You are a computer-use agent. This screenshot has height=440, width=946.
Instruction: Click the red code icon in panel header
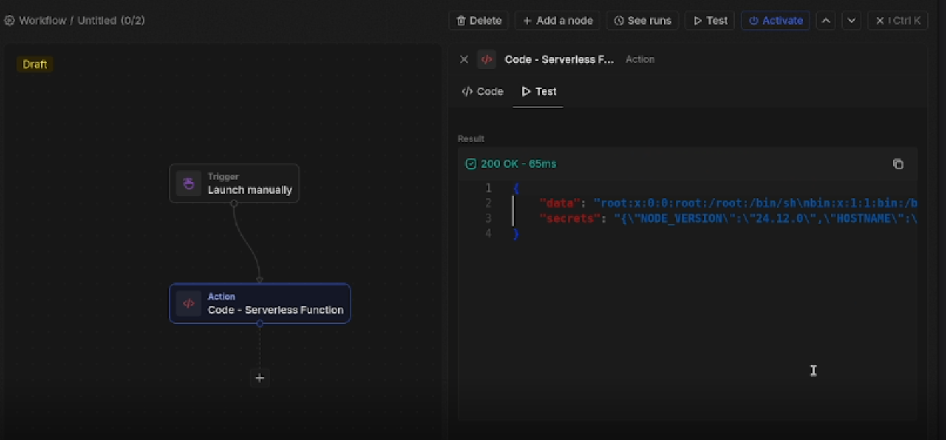tap(486, 59)
